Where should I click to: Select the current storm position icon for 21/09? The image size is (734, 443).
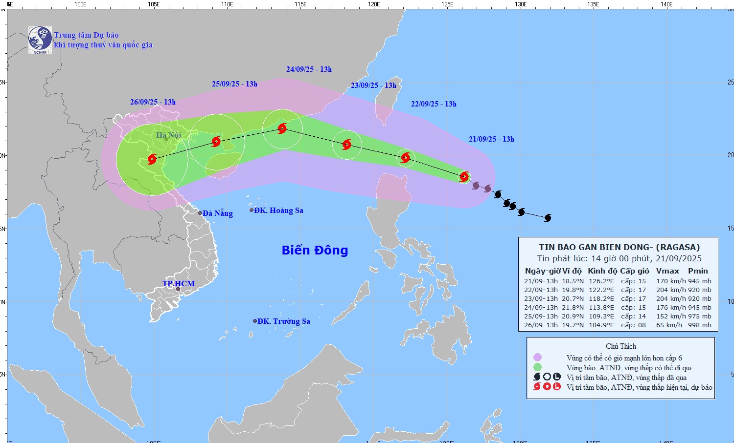(x=464, y=177)
